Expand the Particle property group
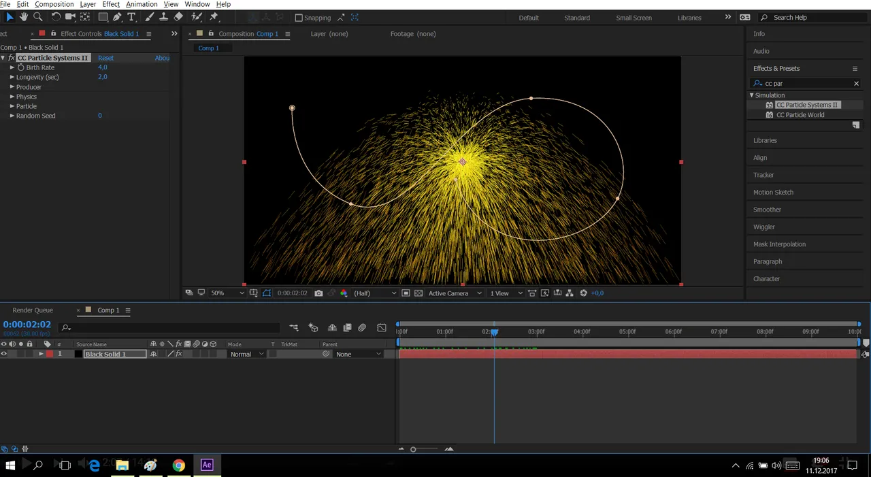The height and width of the screenshot is (477, 871). pyautogui.click(x=12, y=106)
